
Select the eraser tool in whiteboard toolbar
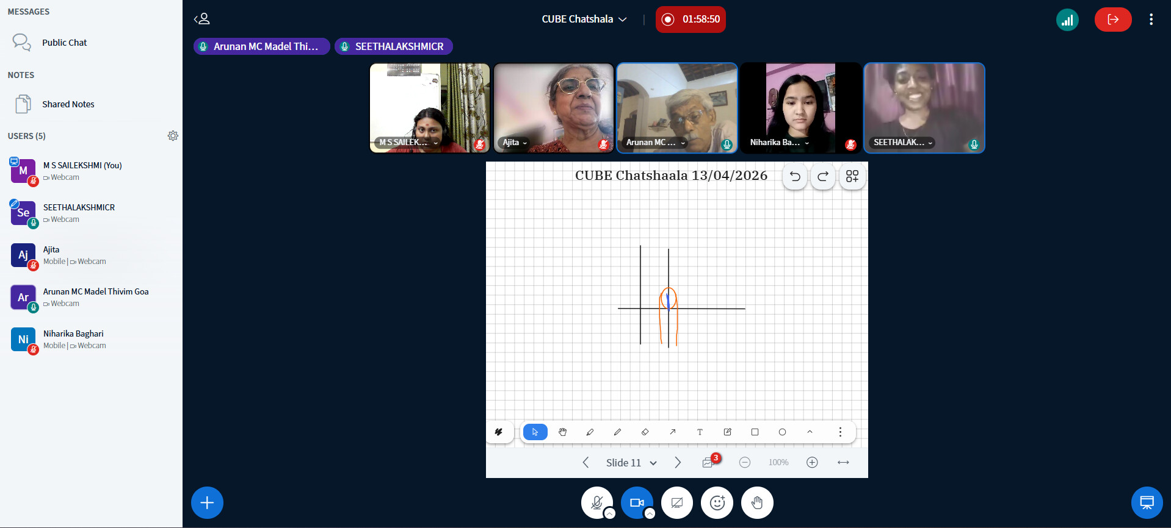(x=645, y=432)
